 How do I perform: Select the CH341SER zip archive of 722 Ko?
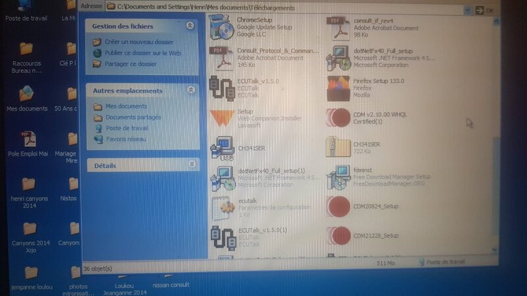point(339,148)
